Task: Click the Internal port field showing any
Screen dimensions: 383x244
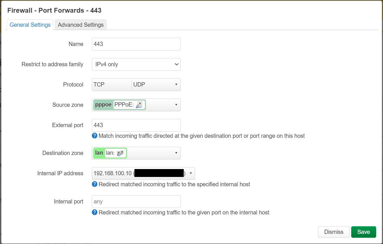Action: 136,201
